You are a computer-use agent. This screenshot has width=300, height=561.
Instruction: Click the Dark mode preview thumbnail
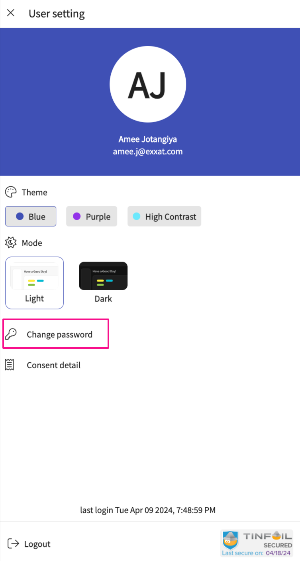pyautogui.click(x=103, y=276)
